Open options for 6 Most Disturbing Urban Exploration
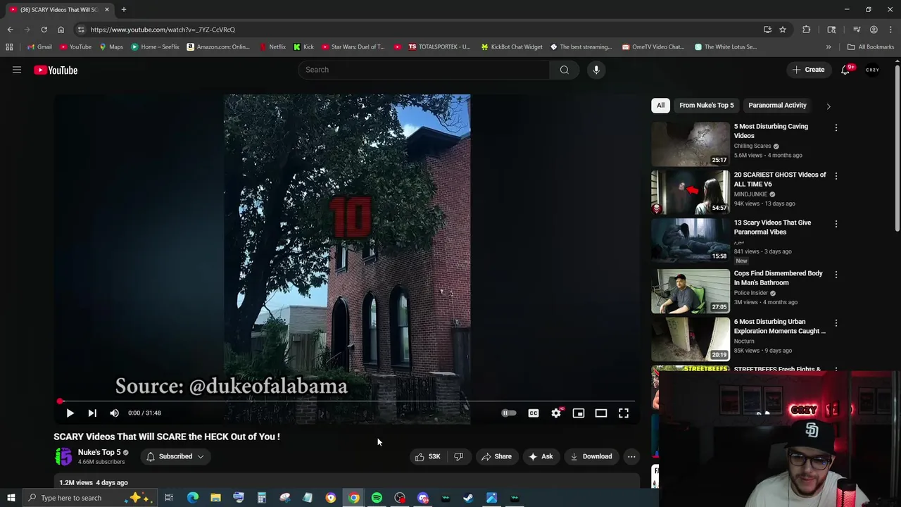The image size is (901, 507). pyautogui.click(x=836, y=323)
